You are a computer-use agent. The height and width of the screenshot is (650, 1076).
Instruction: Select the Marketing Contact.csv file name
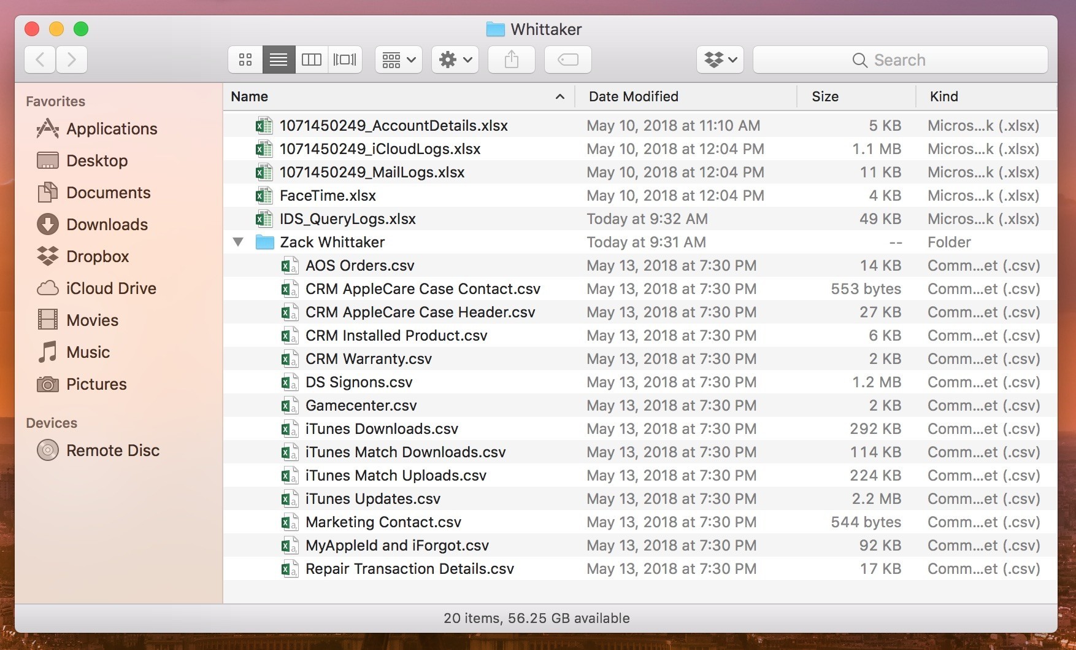[383, 522]
